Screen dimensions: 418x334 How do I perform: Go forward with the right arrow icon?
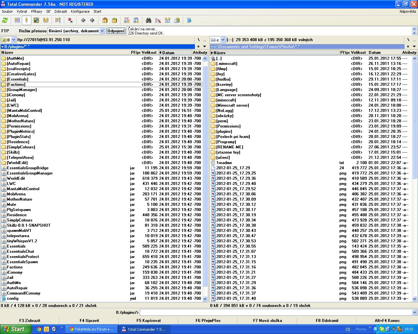[92, 20]
